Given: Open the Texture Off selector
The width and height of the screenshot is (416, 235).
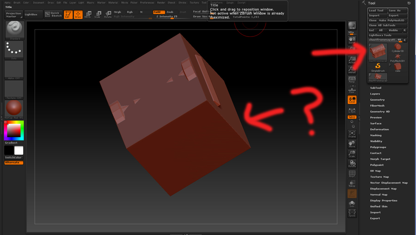Looking at the screenshot, I should coord(14,90).
